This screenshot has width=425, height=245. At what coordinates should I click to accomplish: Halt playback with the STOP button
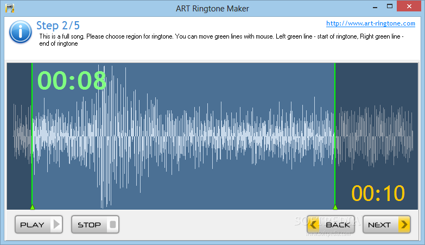[95, 224]
